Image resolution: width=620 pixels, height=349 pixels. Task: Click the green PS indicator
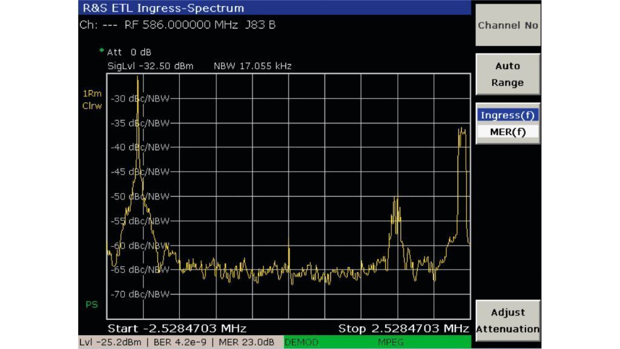(91, 304)
